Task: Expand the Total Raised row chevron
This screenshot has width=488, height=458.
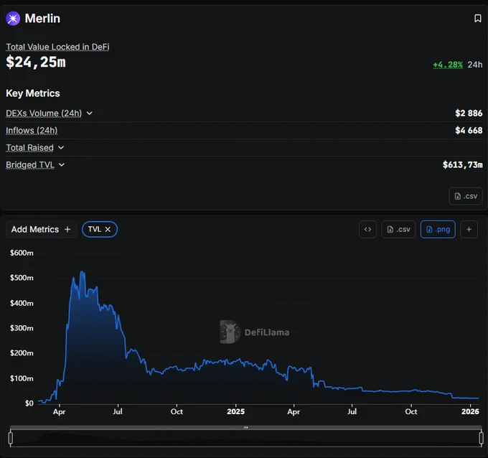Action: coord(61,148)
